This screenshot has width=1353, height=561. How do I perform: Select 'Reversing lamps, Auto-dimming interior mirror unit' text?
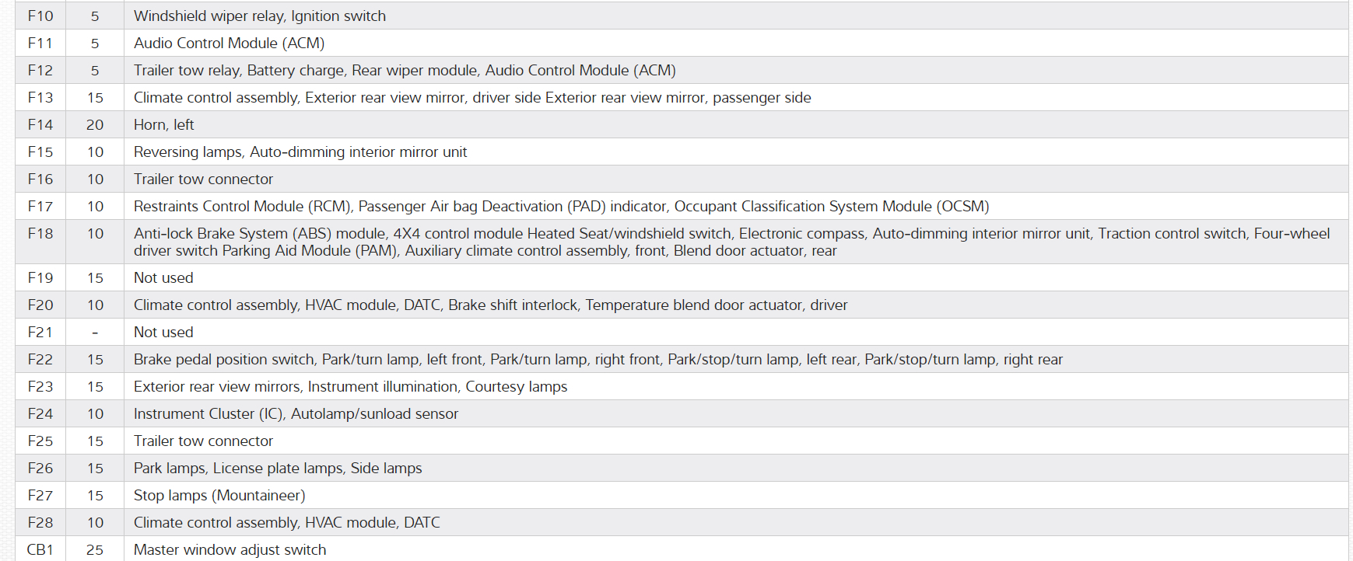pyautogui.click(x=300, y=152)
